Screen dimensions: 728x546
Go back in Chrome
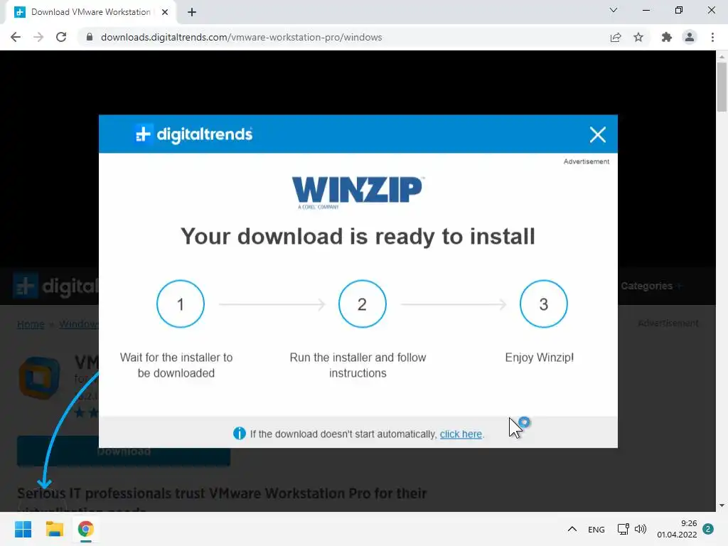click(16, 37)
